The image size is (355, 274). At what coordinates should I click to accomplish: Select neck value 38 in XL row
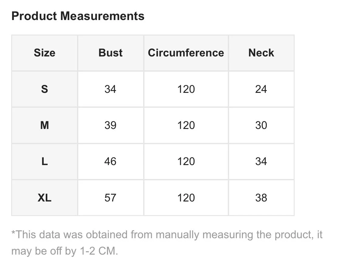[x=261, y=198]
